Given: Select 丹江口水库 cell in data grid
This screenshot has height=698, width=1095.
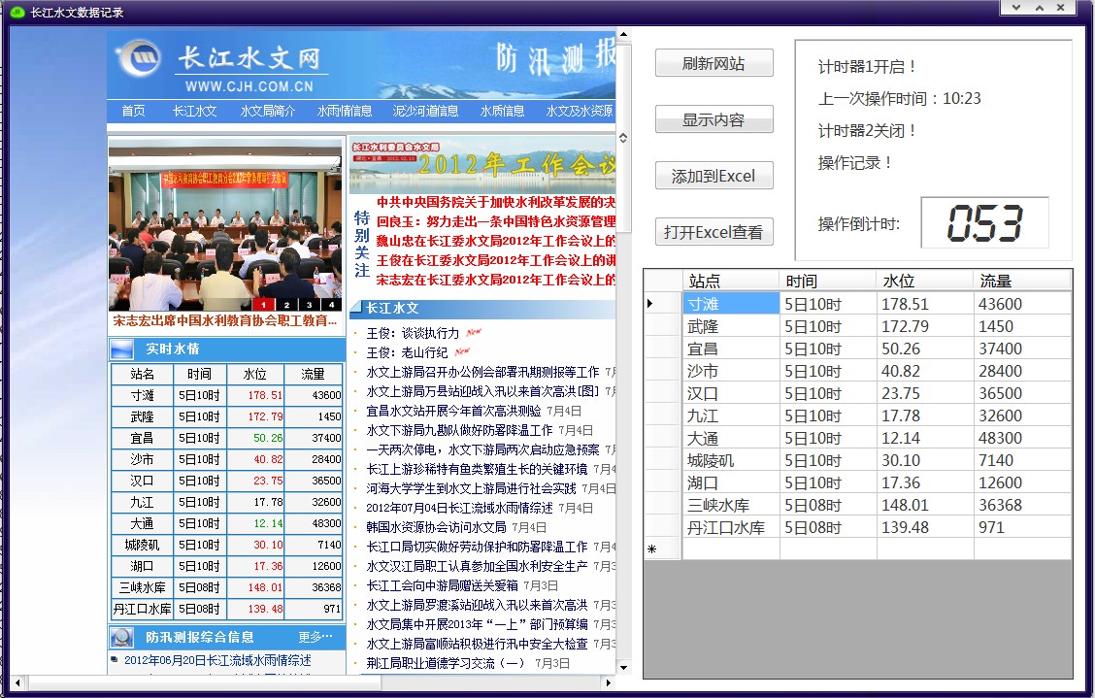Looking at the screenshot, I should pos(730,527).
